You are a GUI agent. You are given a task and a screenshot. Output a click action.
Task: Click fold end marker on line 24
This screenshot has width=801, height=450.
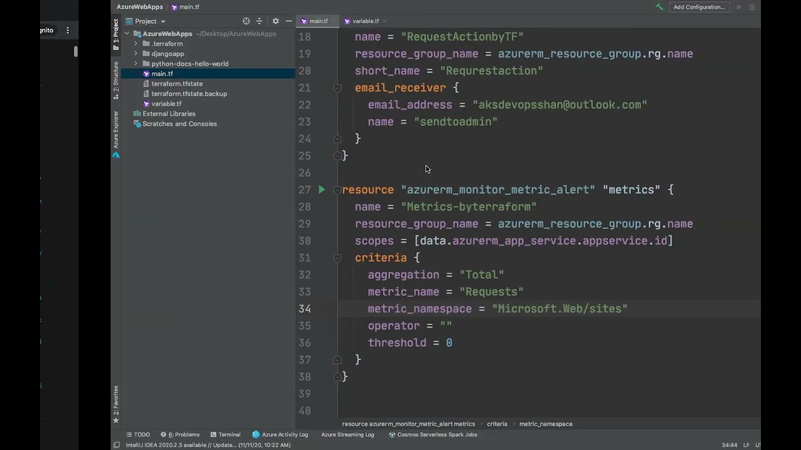pos(337,139)
